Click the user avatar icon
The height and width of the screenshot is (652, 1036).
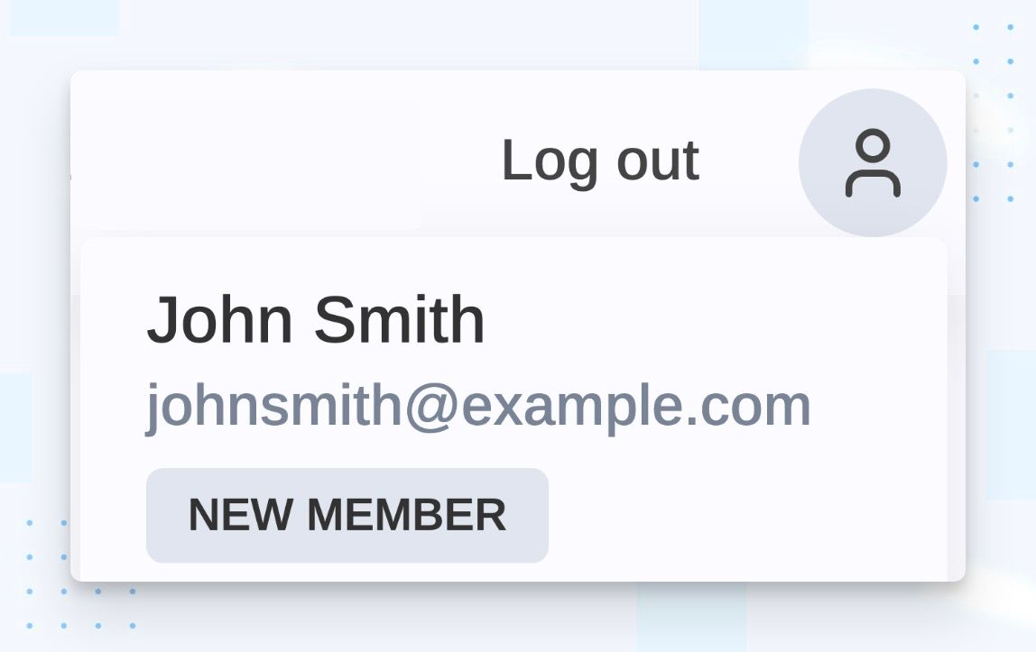point(873,162)
